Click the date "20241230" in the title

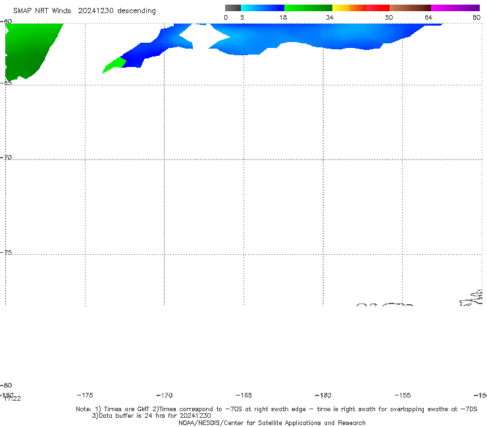(95, 11)
